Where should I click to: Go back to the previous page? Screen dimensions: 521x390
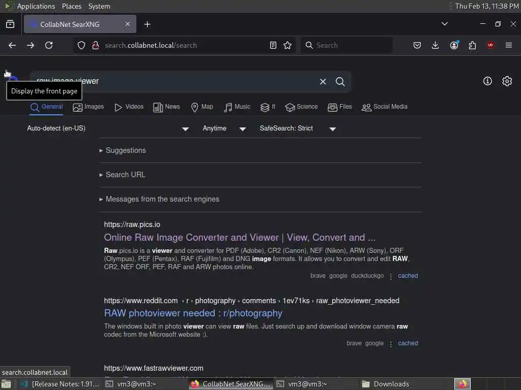point(12,45)
